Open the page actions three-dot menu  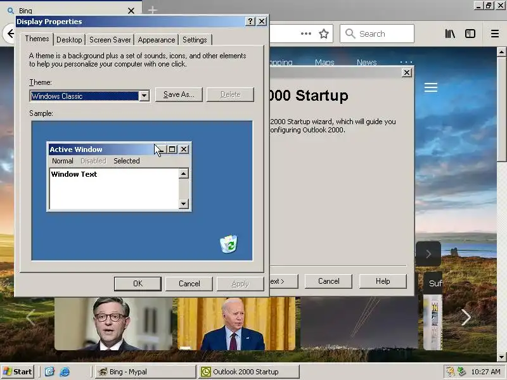coord(305,34)
